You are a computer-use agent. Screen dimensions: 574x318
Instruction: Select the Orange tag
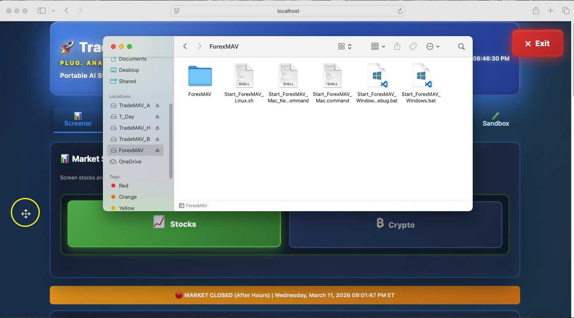127,197
